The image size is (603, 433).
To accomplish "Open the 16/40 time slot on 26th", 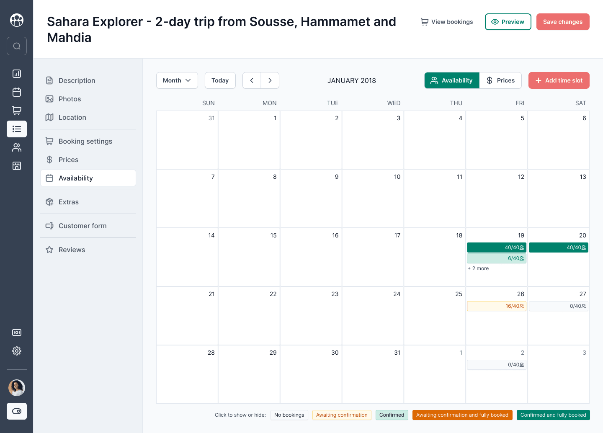I will (x=497, y=306).
